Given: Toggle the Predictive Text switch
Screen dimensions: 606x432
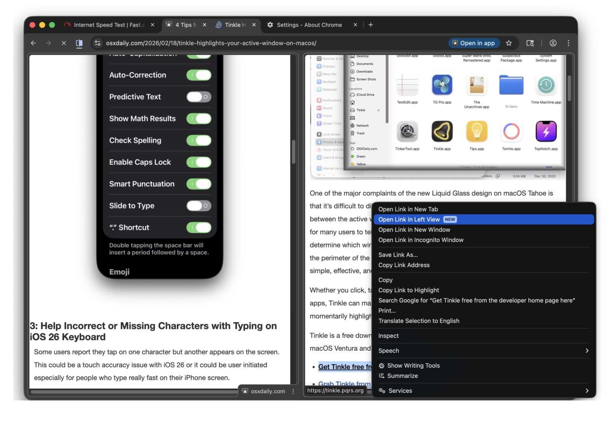Looking at the screenshot, I should (x=199, y=97).
